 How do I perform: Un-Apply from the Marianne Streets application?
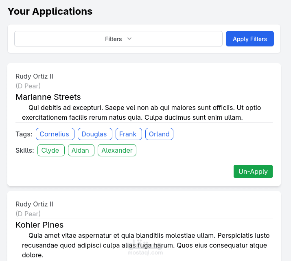[253, 171]
